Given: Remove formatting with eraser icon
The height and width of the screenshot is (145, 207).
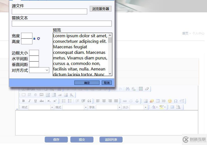Looking at the screenshot, I should point(147,89).
